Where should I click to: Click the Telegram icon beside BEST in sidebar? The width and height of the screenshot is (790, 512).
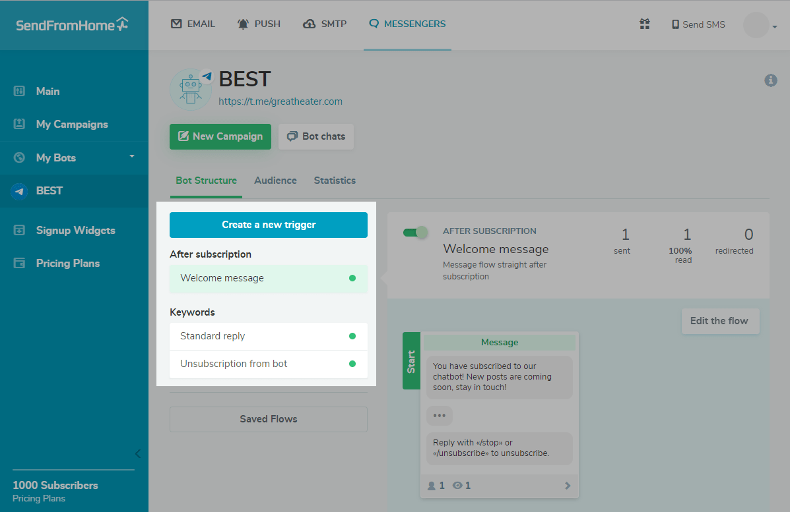point(19,191)
